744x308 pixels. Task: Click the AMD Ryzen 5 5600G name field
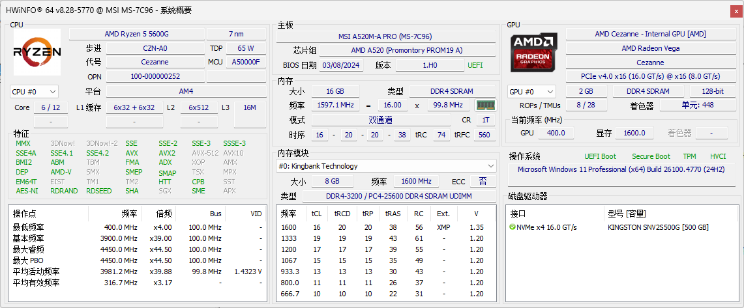click(137, 34)
